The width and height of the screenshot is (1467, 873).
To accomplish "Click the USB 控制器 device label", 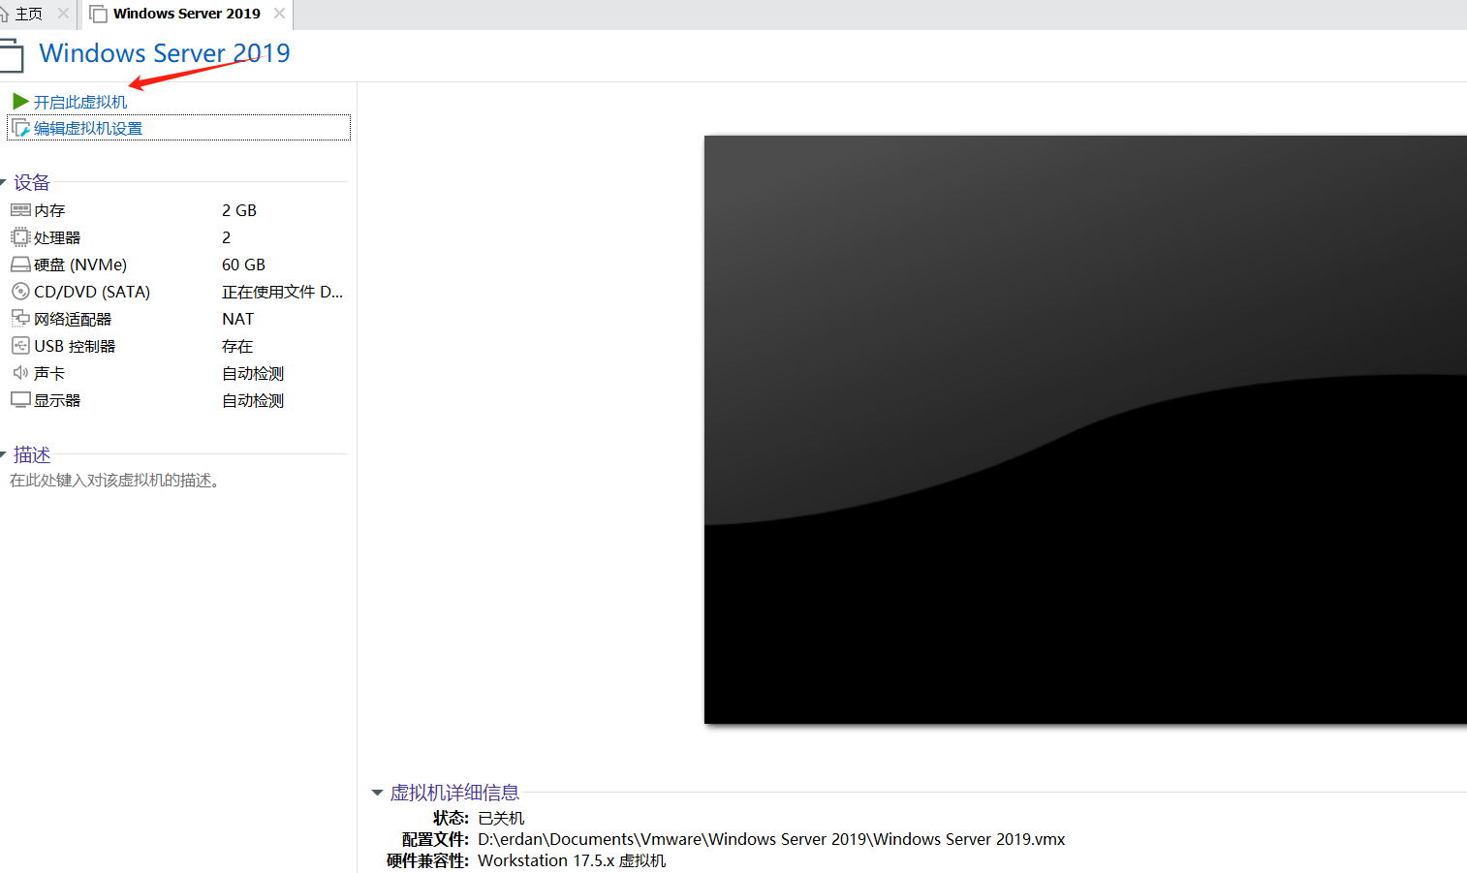I will click(75, 346).
